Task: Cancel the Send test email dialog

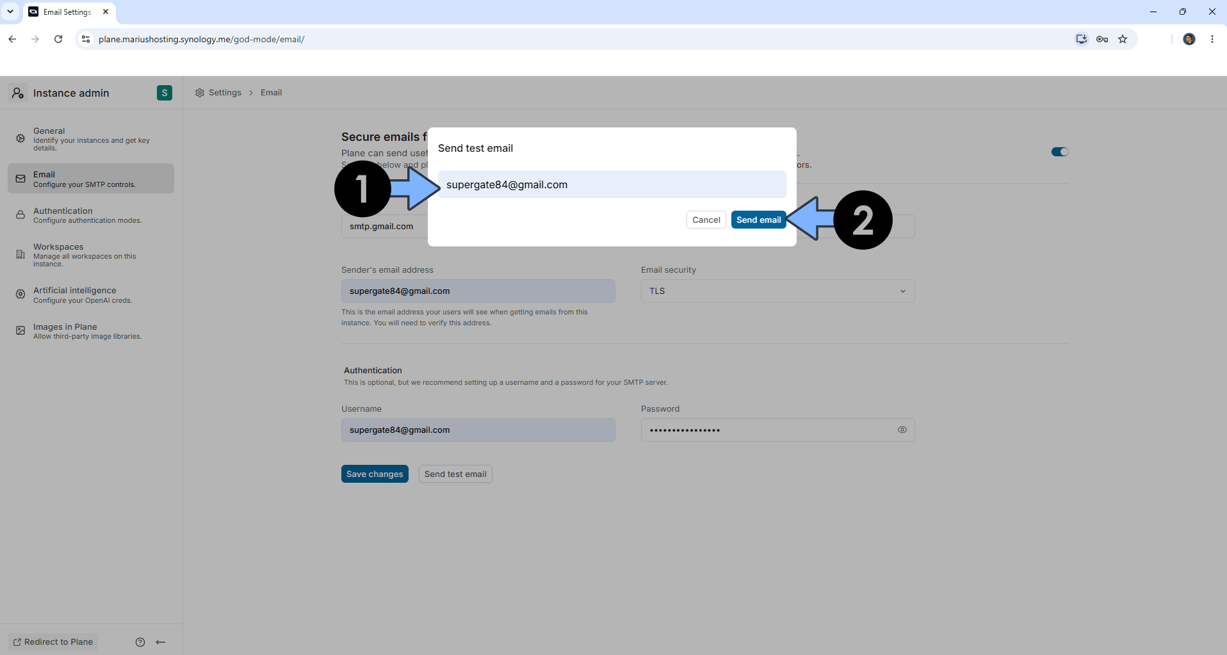Action: click(x=706, y=220)
